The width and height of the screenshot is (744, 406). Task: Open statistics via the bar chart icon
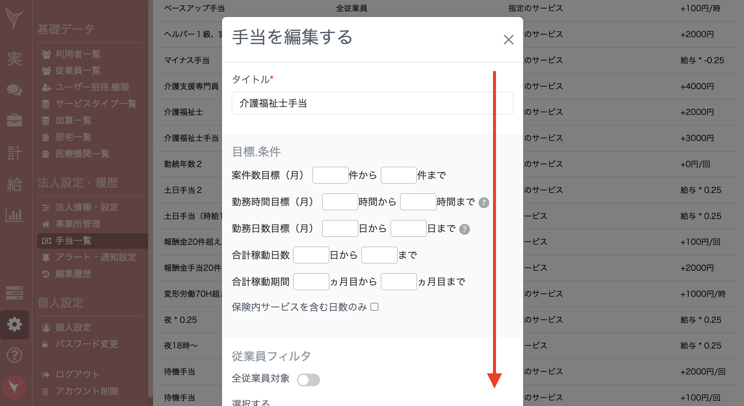tap(15, 215)
